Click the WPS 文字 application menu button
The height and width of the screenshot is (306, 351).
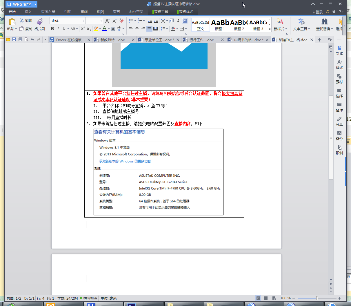pyautogui.click(x=21, y=4)
